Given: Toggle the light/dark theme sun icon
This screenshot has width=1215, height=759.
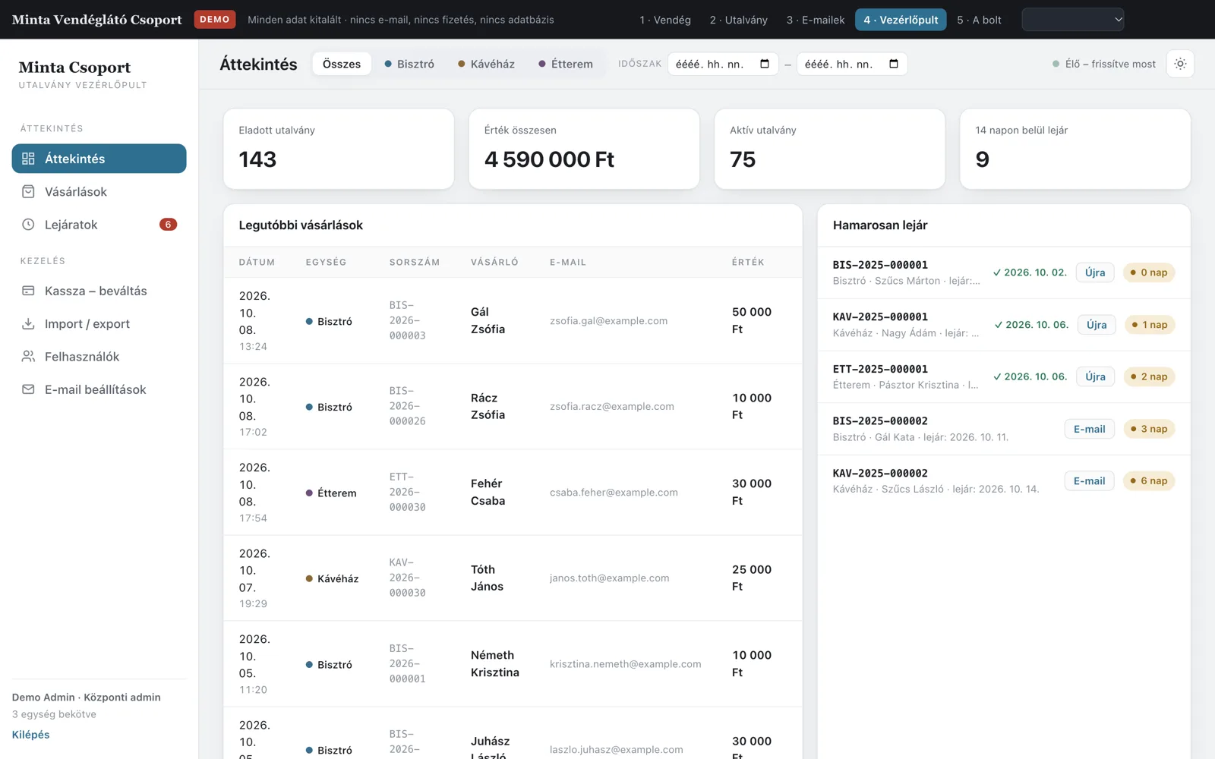Looking at the screenshot, I should (1180, 64).
